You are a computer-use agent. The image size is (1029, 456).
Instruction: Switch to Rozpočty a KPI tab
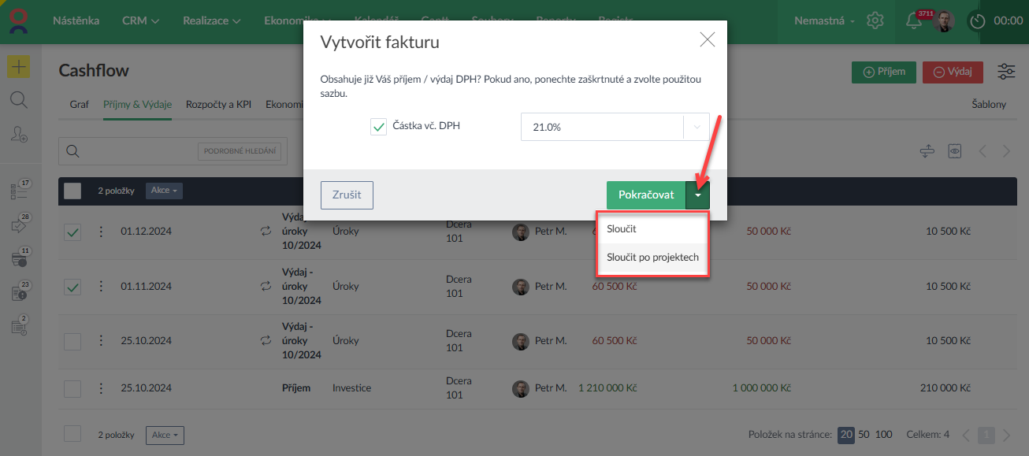coord(218,104)
